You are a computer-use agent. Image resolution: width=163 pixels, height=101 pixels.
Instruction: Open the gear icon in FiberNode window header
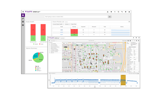click(136, 38)
